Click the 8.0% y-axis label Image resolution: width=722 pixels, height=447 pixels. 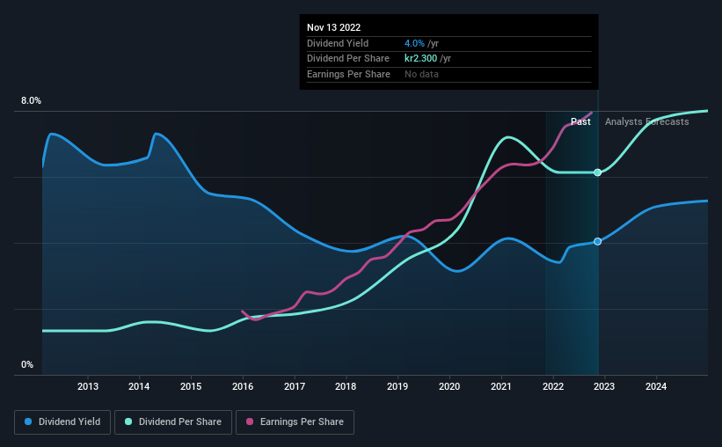[31, 101]
